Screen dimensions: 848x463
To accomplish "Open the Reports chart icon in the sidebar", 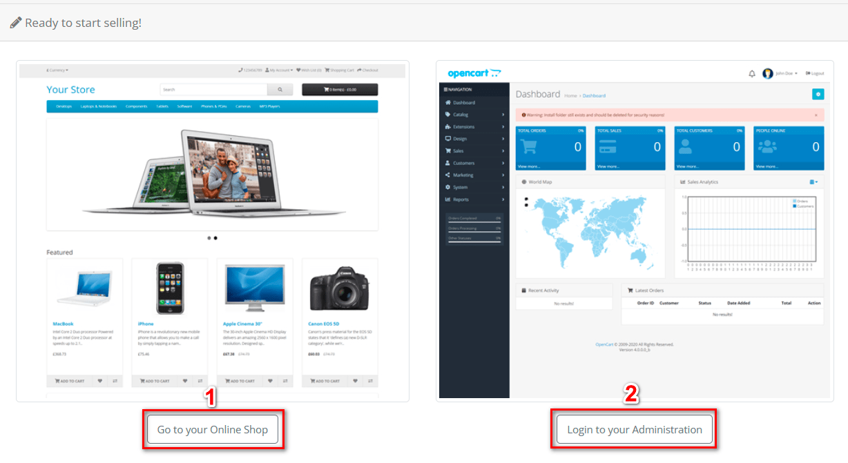I will [x=447, y=199].
